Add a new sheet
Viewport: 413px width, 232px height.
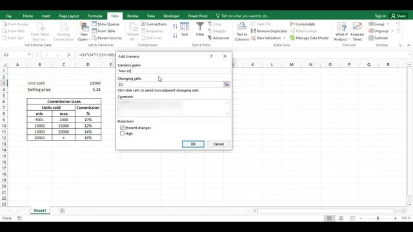click(62, 211)
